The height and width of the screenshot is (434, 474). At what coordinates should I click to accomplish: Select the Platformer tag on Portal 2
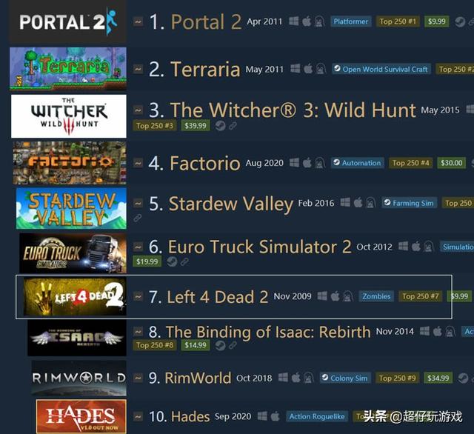click(350, 21)
